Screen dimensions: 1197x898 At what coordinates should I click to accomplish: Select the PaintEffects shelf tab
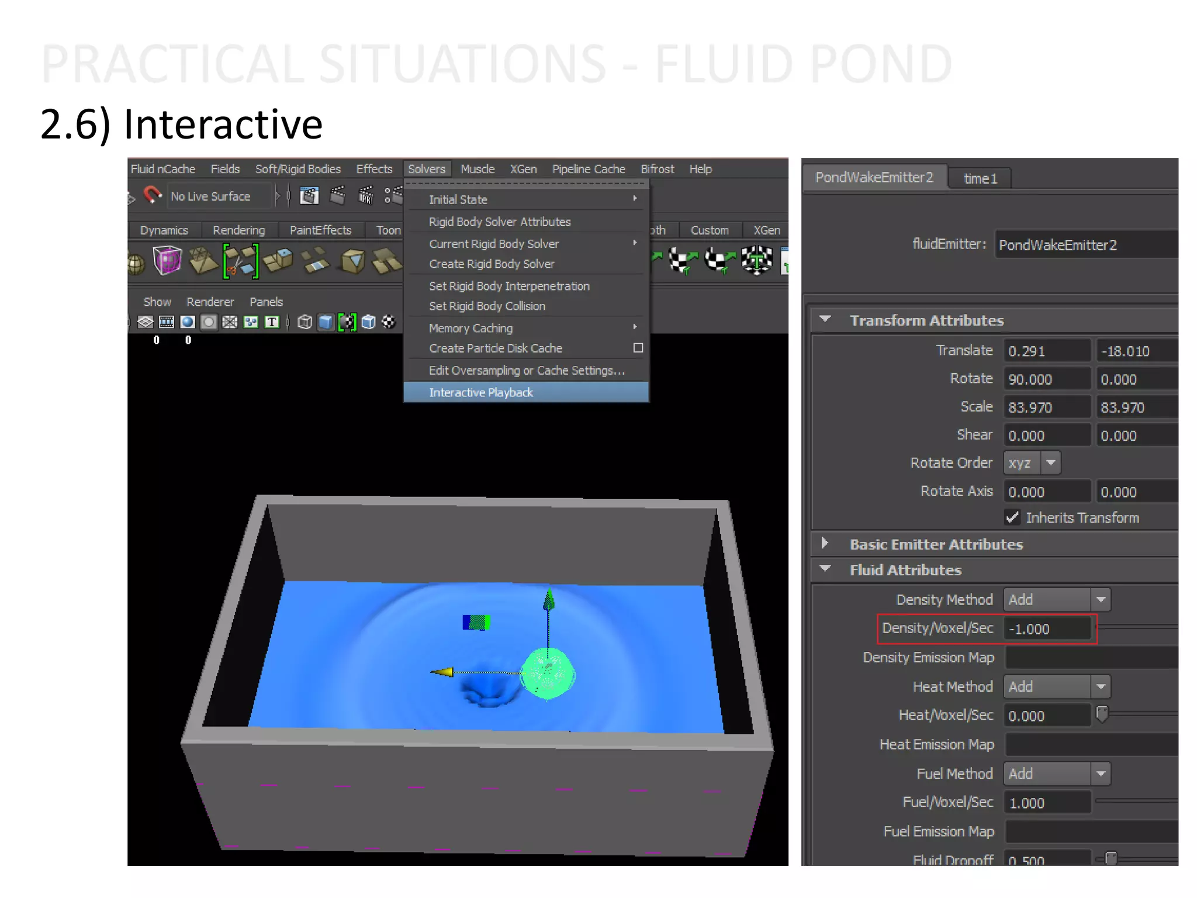(x=320, y=230)
